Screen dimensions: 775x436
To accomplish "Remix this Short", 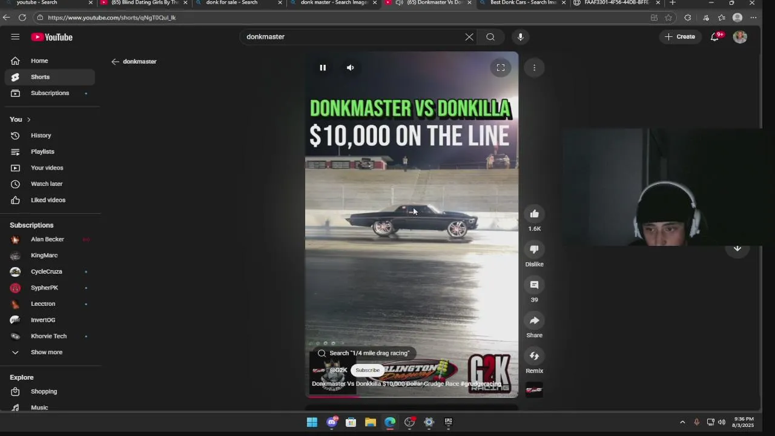I will [534, 356].
